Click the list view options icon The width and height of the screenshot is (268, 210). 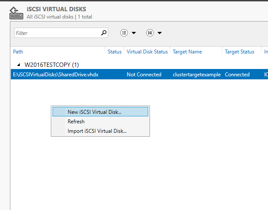(x=124, y=33)
